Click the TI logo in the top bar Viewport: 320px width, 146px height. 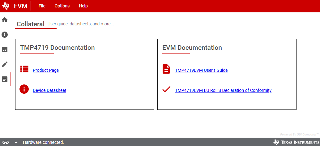pyautogui.click(x=6, y=6)
